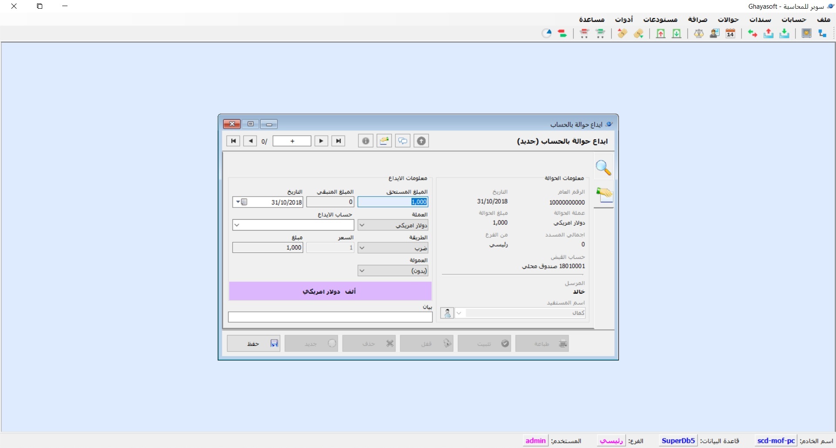The image size is (836, 448).
Task: Click the مبلغ amount field showing 1,000
Action: [x=268, y=247]
